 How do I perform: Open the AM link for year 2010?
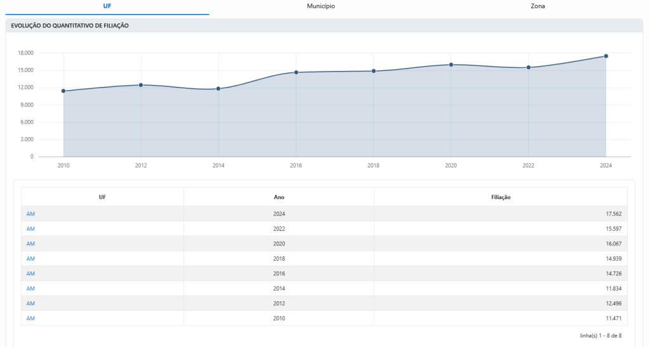[30, 318]
